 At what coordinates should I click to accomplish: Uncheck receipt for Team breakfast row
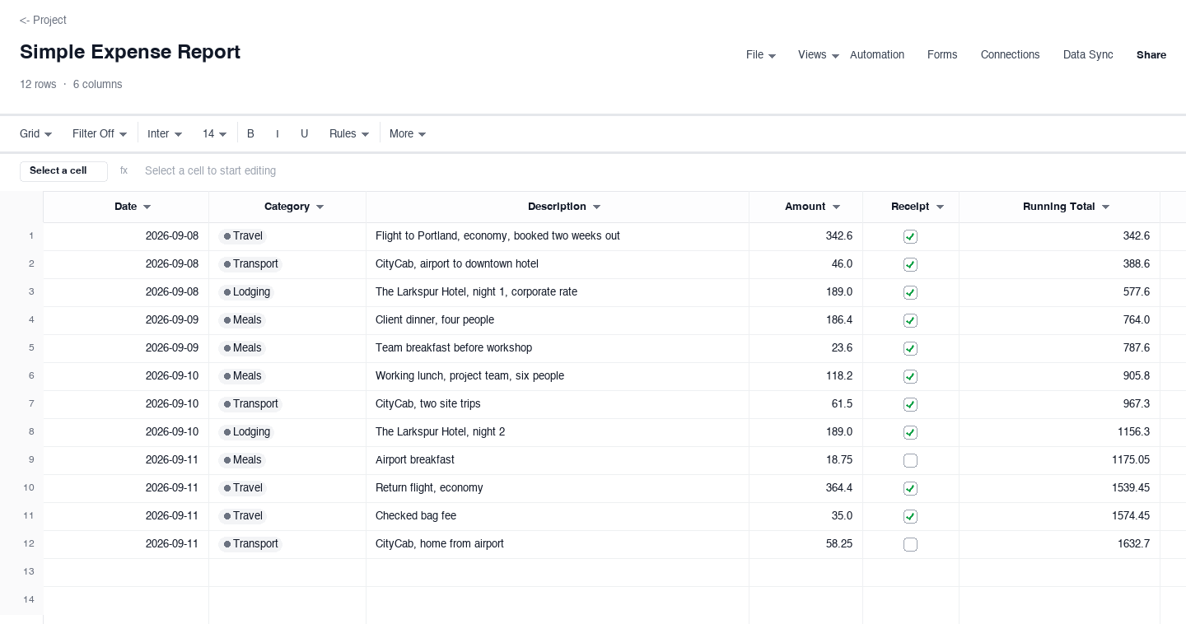[x=910, y=348]
